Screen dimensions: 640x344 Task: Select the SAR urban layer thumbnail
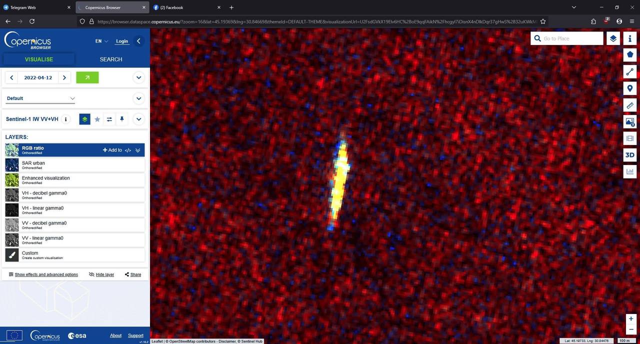[x=12, y=165]
